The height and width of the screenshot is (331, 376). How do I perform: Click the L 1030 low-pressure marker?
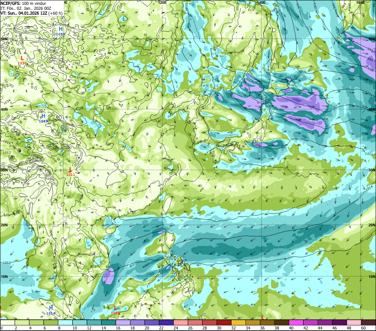[22, 60]
